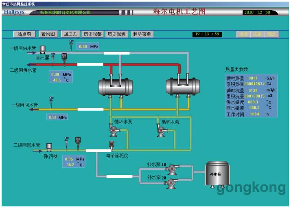Click the white segment on green secondary return pipe
The width and height of the screenshot is (291, 208).
pos(98,151)
